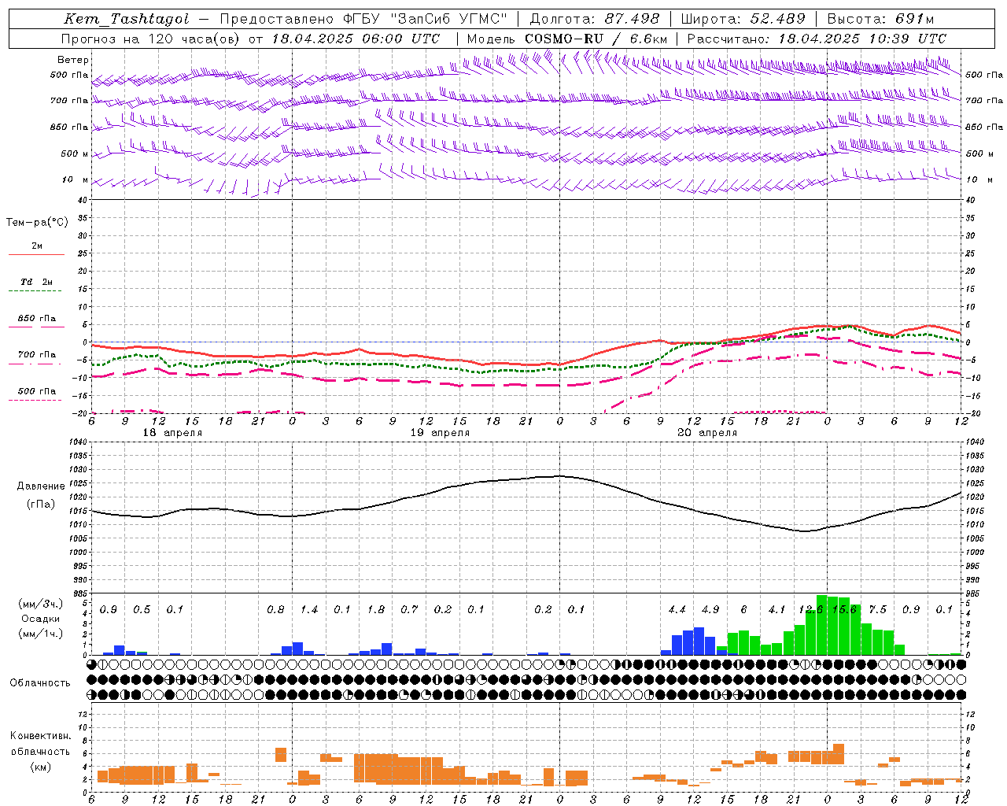This screenshot has width=1007, height=806.
Task: Click the '0.7' precipitation amount value
Action: 409,610
